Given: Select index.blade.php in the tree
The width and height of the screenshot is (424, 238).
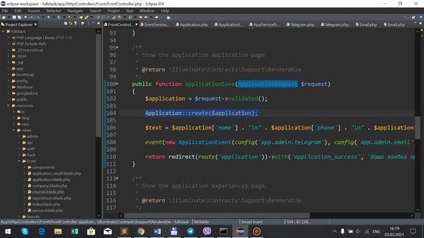Looking at the screenshot, I should click(x=46, y=204).
